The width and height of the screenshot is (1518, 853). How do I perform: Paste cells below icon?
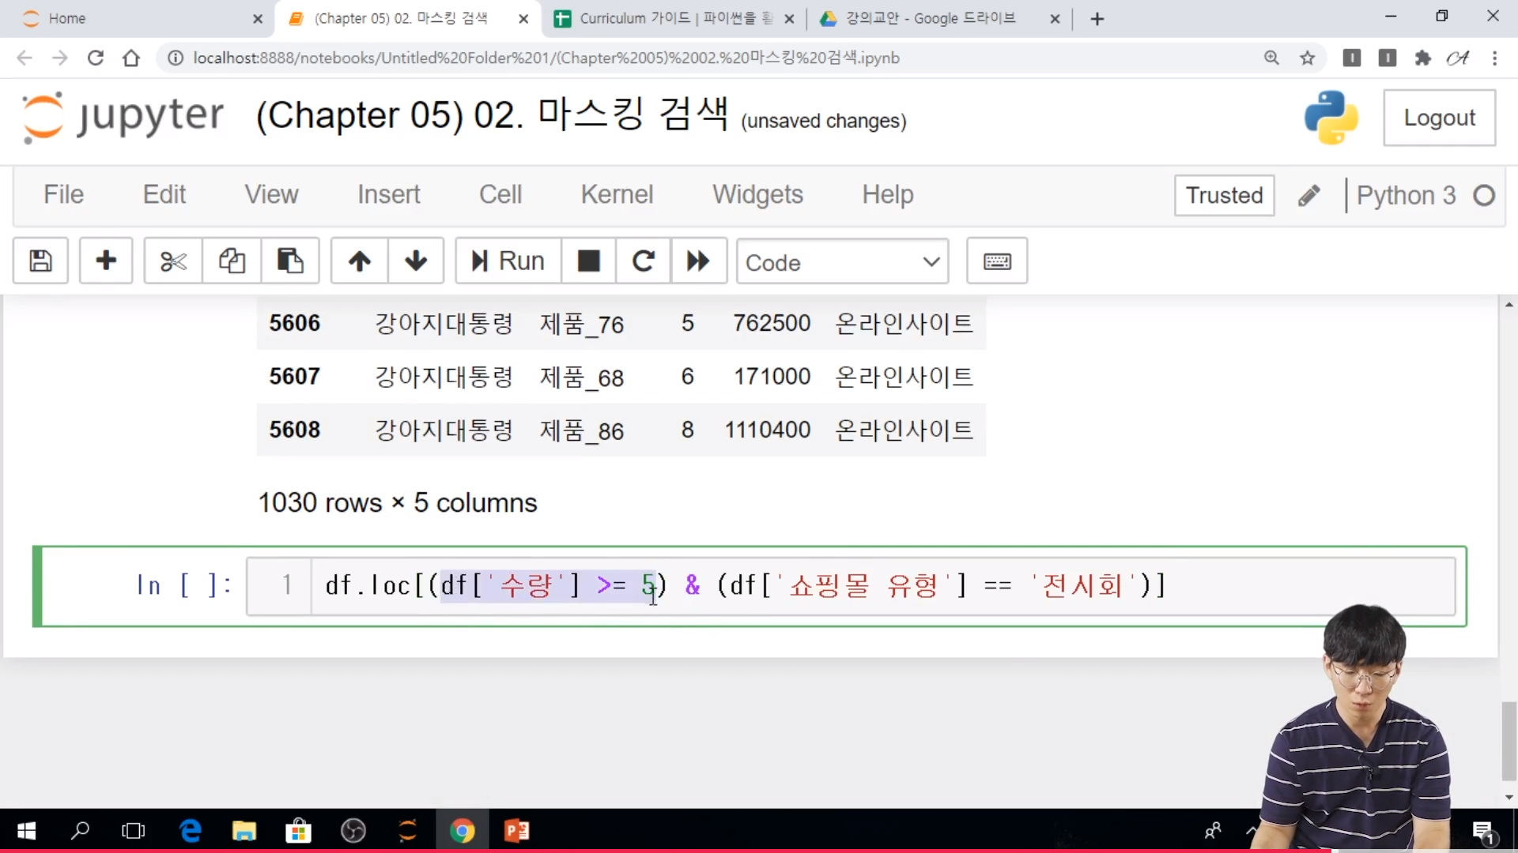coord(290,261)
